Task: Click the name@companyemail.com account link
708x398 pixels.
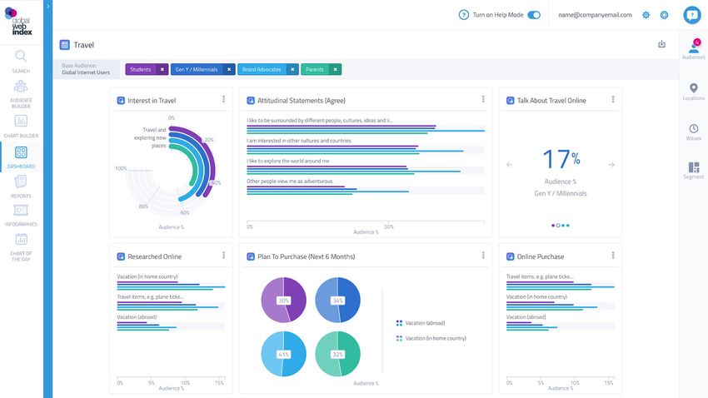Action: tap(595, 15)
